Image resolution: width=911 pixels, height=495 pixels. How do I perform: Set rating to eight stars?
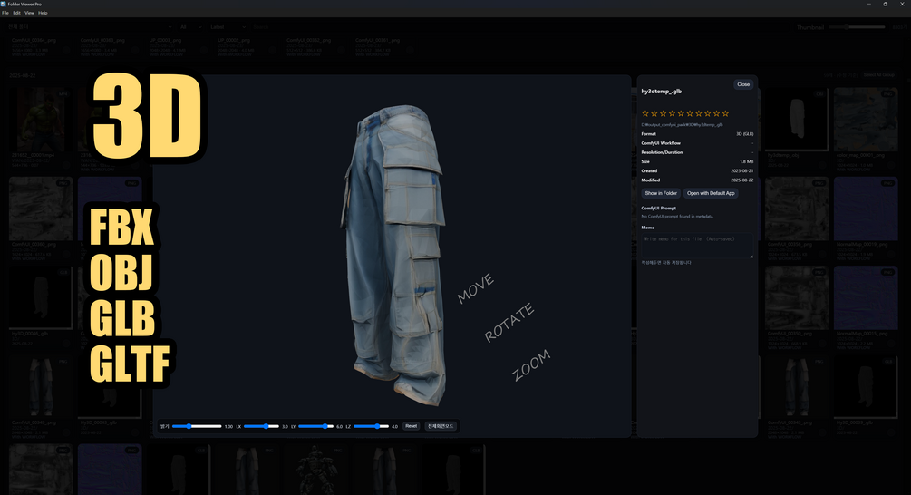pyautogui.click(x=708, y=113)
